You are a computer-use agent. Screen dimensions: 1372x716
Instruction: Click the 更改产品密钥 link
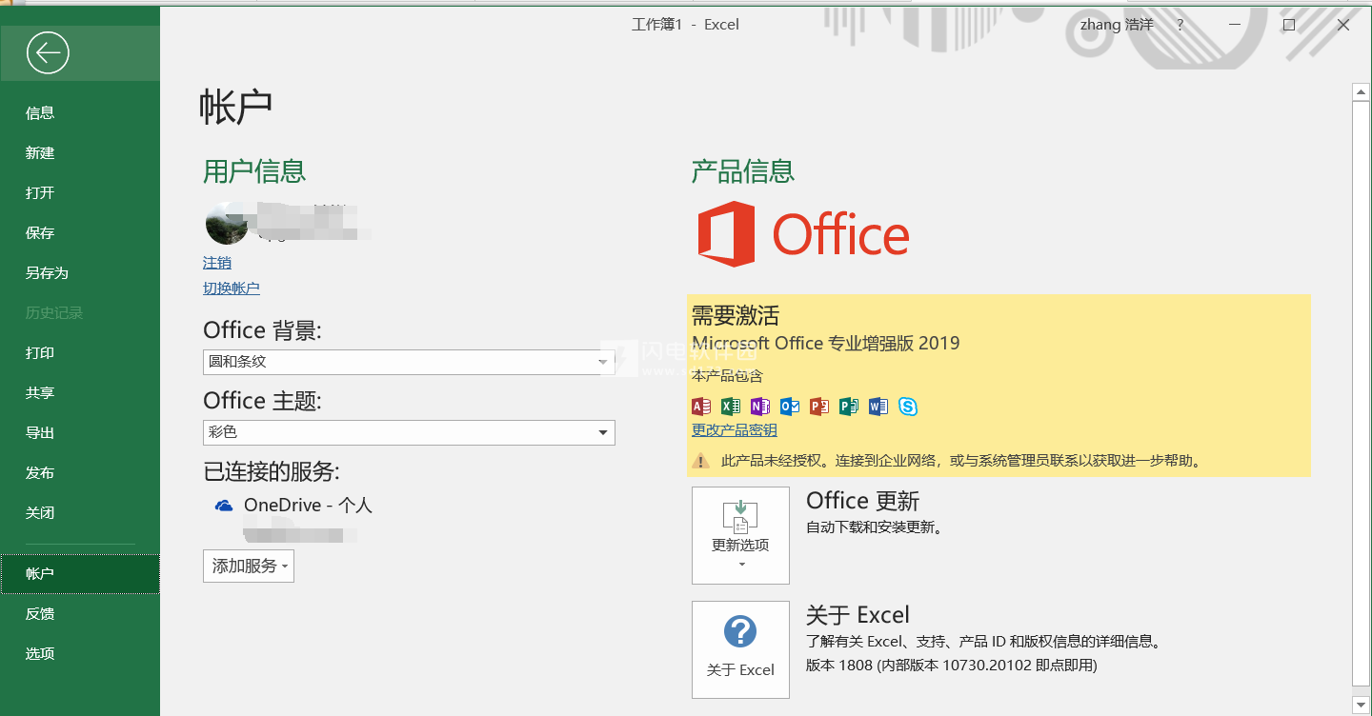point(735,430)
